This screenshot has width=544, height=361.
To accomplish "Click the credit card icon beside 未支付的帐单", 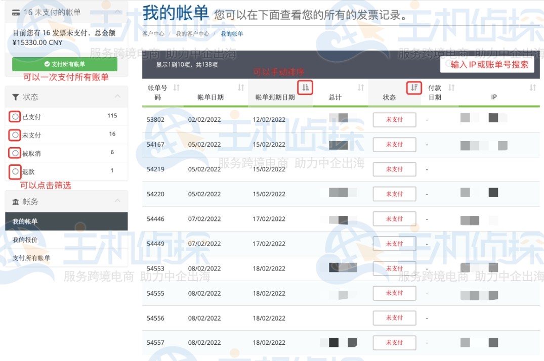I will click(x=15, y=11).
